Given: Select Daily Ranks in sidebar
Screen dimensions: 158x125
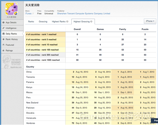Looking at the screenshot, I should coord(12,34).
